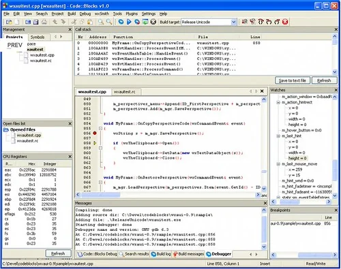
Task: Switch to the Symbols tab
Action: [x=38, y=37]
